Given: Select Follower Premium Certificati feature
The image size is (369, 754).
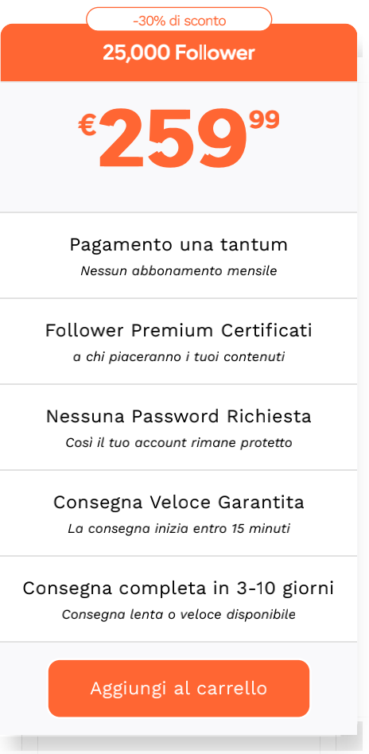Looking at the screenshot, I should point(178,330).
